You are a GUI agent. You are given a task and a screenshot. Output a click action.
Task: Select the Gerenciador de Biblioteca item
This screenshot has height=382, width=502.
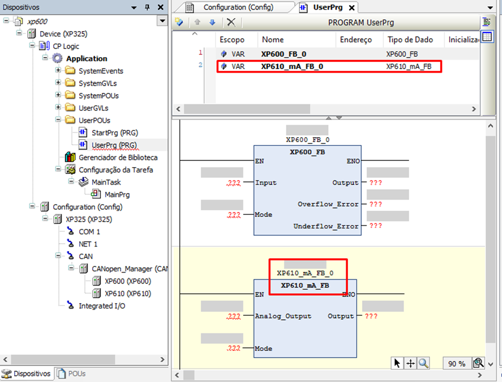118,158
